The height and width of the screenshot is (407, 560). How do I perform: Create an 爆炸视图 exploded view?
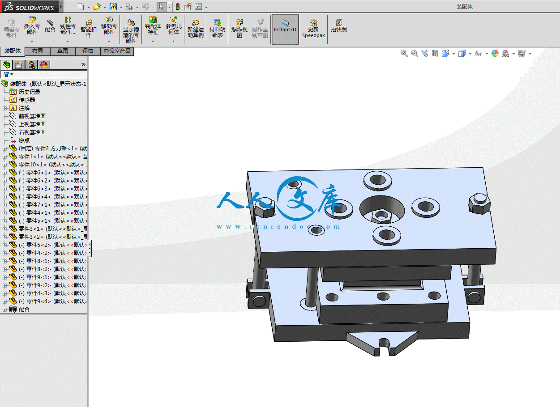click(239, 28)
